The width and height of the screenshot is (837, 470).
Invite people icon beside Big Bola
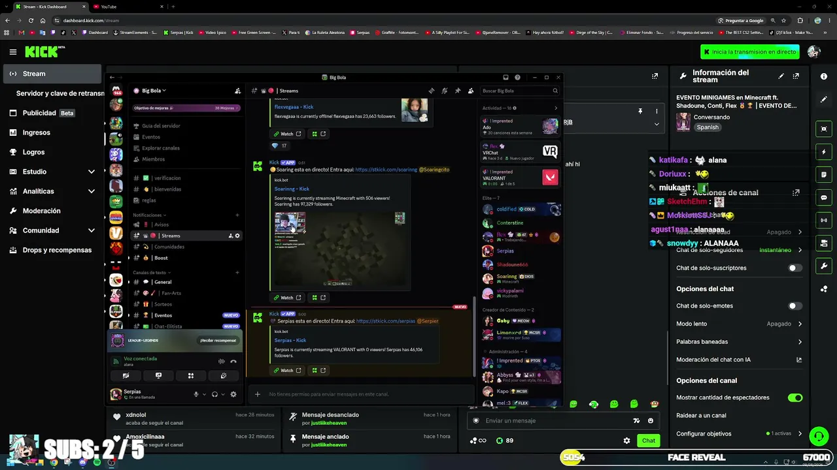coord(237,91)
